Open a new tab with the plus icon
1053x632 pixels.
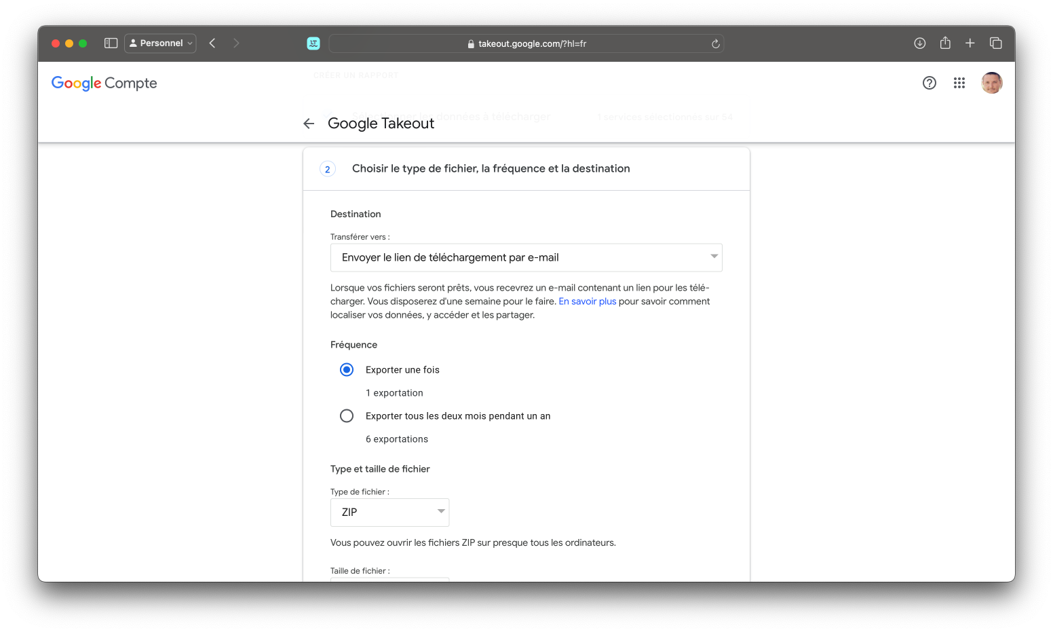(x=970, y=43)
